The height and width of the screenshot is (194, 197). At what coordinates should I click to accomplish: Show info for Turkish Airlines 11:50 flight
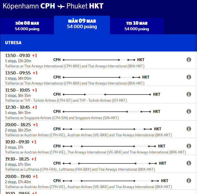pos(189,94)
